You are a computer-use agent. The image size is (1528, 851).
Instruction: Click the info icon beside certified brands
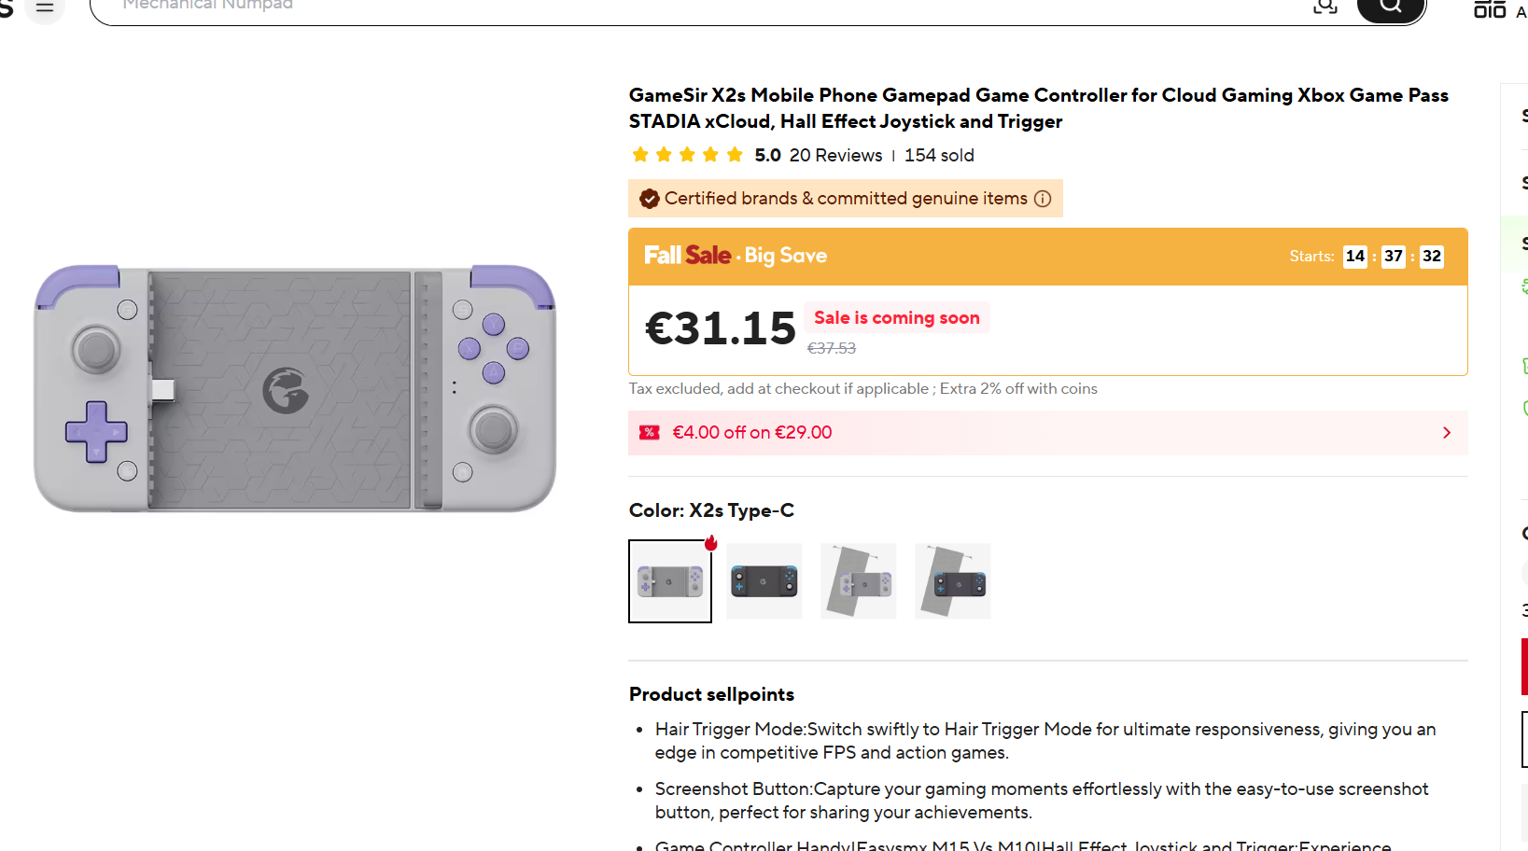click(x=1043, y=199)
